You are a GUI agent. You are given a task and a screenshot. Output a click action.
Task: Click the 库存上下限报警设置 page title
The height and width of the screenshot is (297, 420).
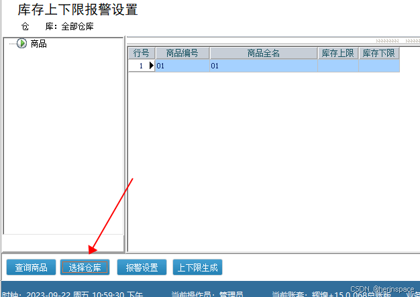click(78, 9)
